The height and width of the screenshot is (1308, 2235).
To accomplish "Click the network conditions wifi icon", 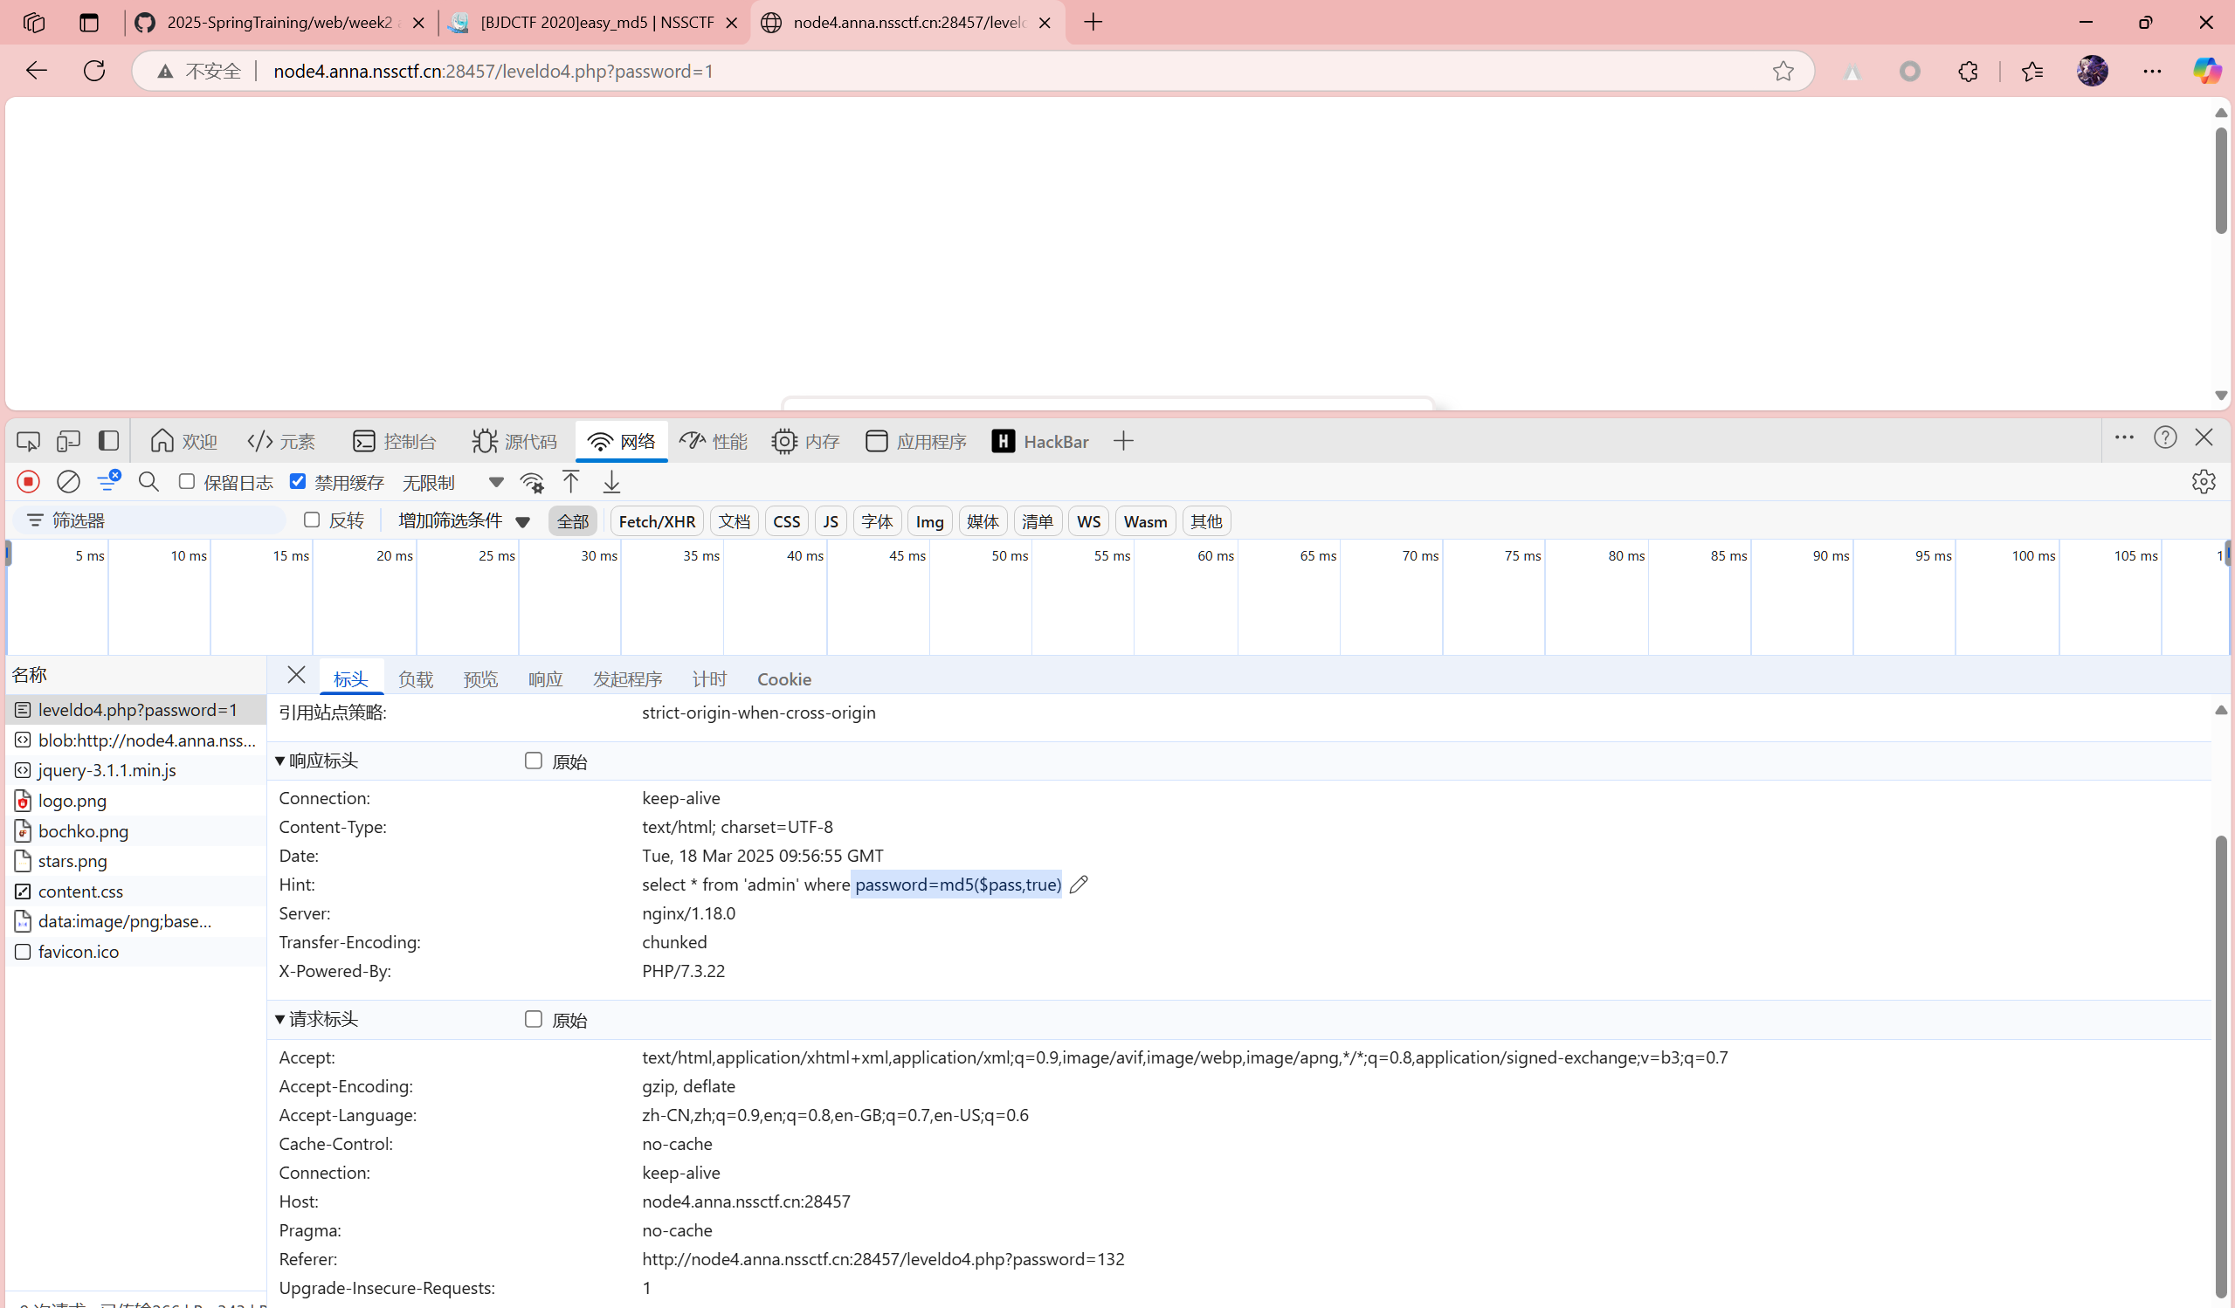I will click(532, 481).
